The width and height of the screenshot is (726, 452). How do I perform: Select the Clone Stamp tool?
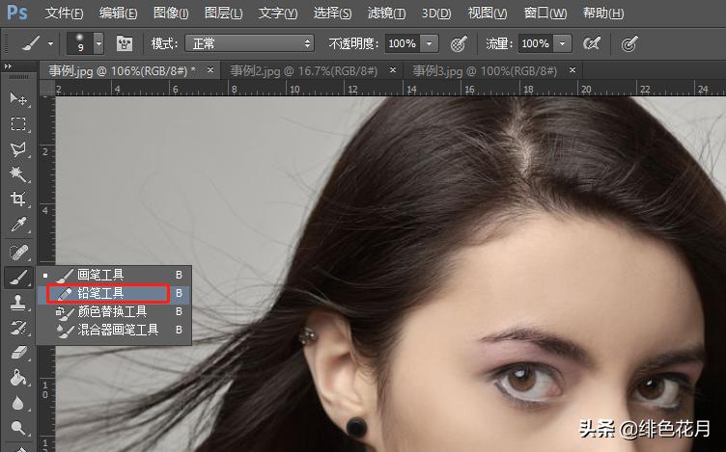[x=18, y=303]
